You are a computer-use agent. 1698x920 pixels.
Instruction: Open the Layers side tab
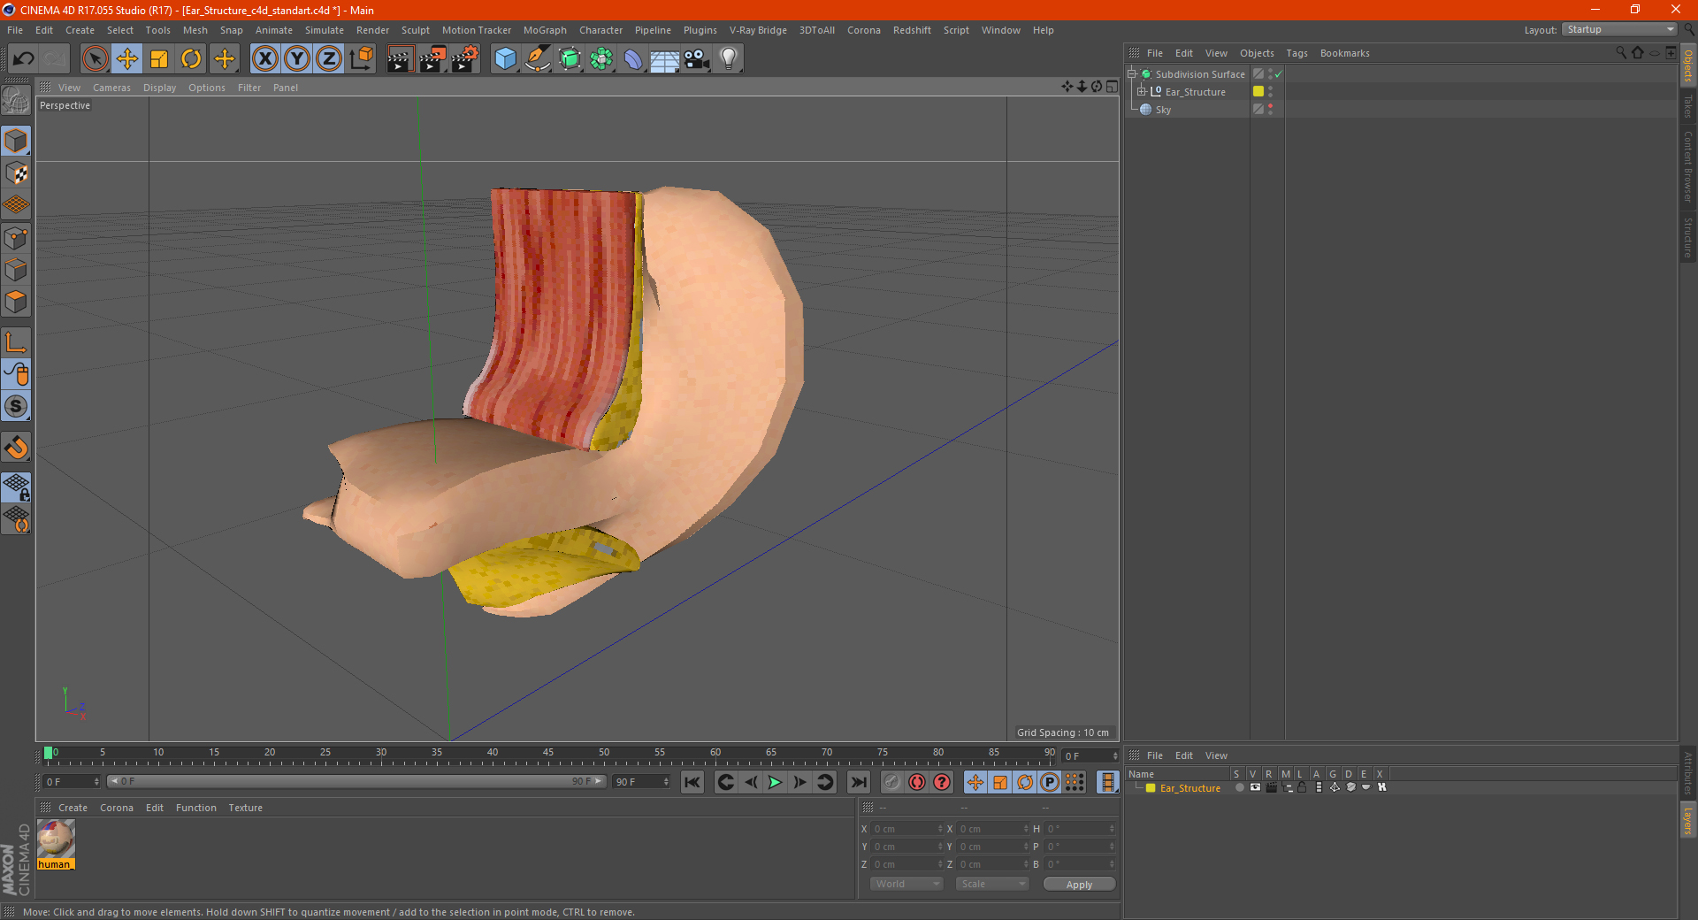(1687, 820)
